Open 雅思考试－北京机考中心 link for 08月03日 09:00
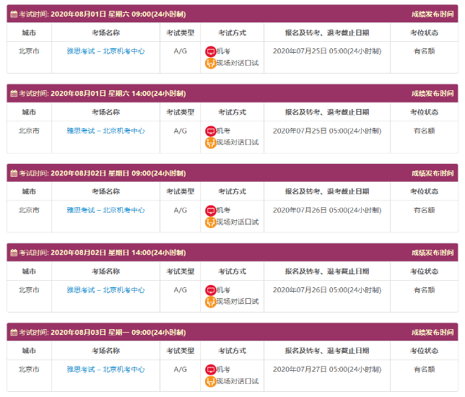 click(105, 370)
